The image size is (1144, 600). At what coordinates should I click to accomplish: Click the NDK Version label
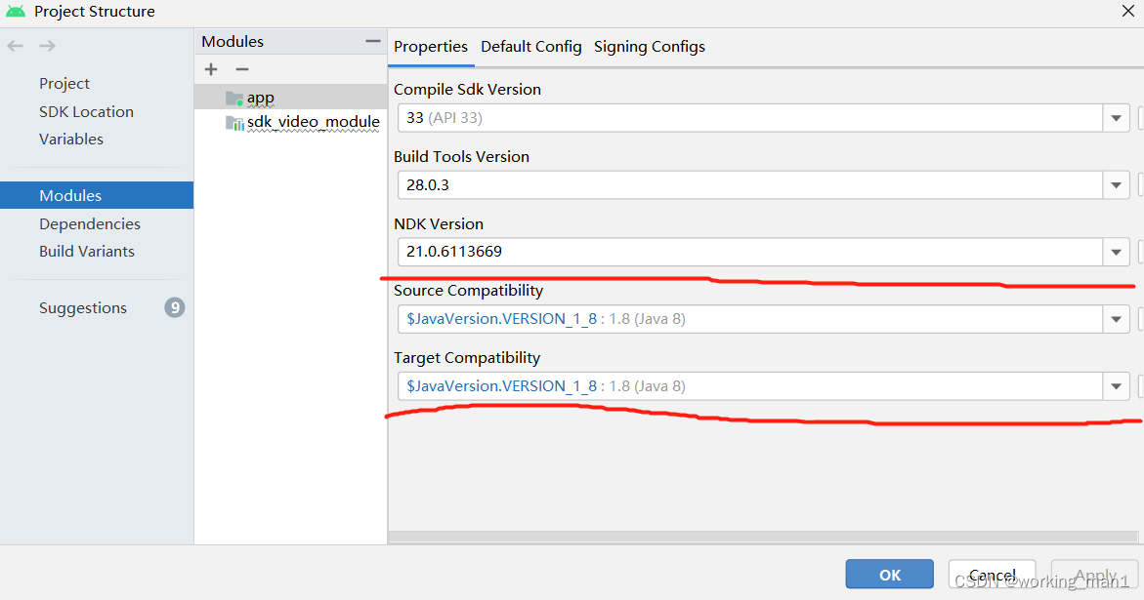[439, 224]
